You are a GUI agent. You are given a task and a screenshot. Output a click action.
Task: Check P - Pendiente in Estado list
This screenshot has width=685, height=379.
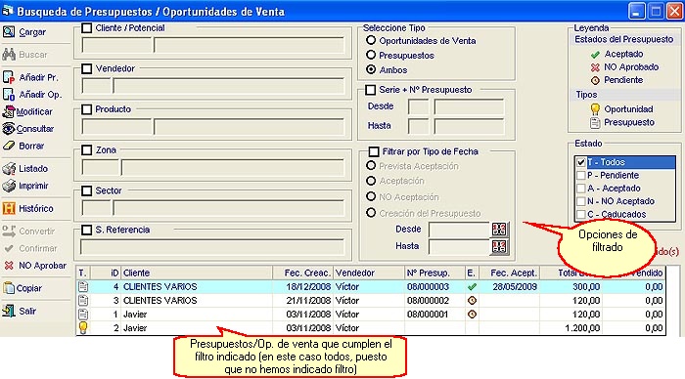(x=580, y=175)
